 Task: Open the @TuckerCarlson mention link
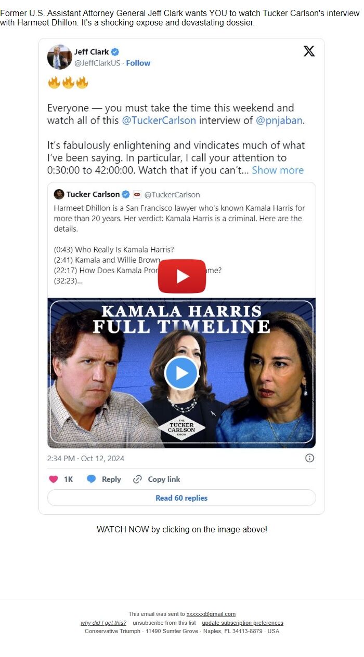click(x=159, y=120)
